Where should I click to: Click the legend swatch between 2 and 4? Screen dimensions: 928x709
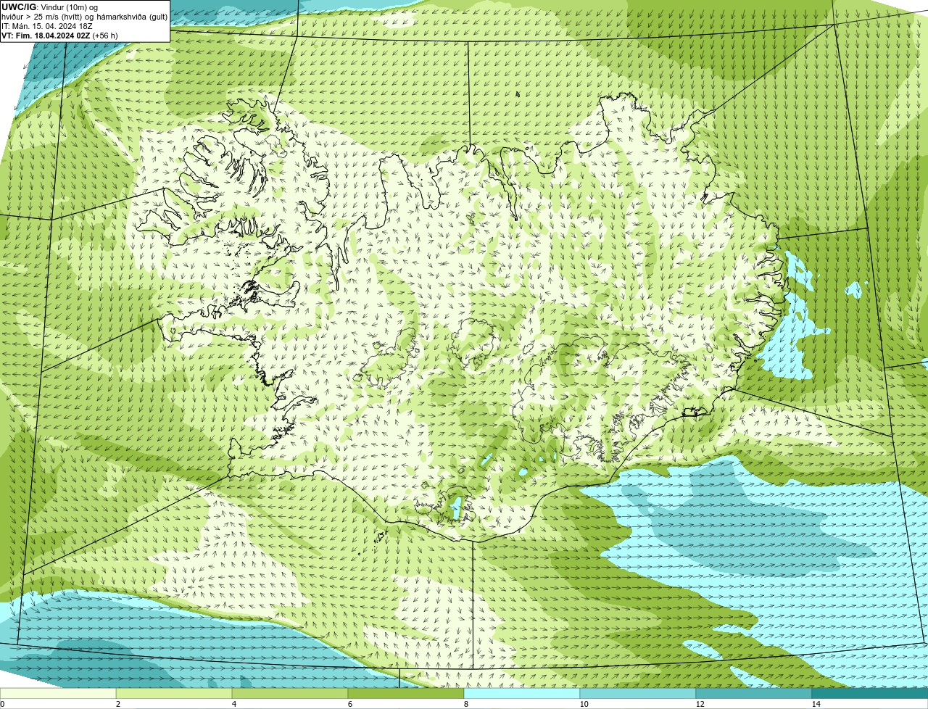174,693
